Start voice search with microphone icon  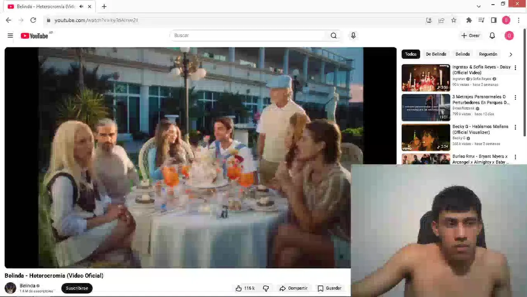point(353,35)
